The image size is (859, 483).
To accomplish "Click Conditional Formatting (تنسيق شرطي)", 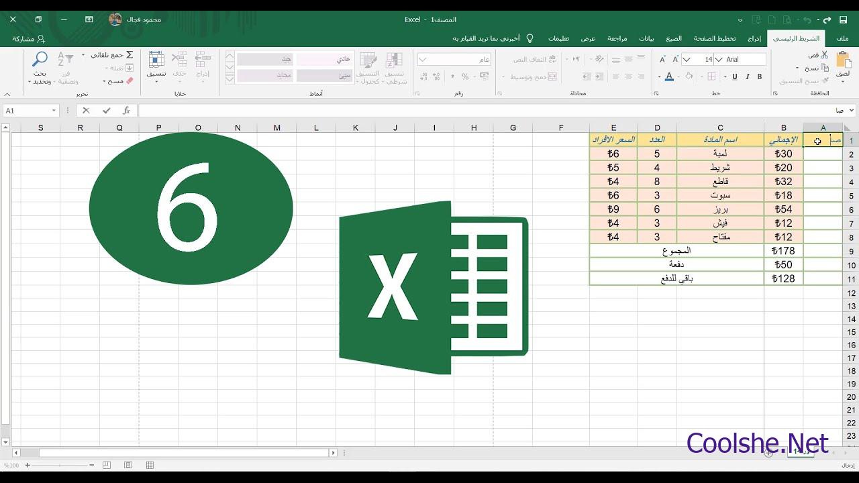I will (x=396, y=67).
